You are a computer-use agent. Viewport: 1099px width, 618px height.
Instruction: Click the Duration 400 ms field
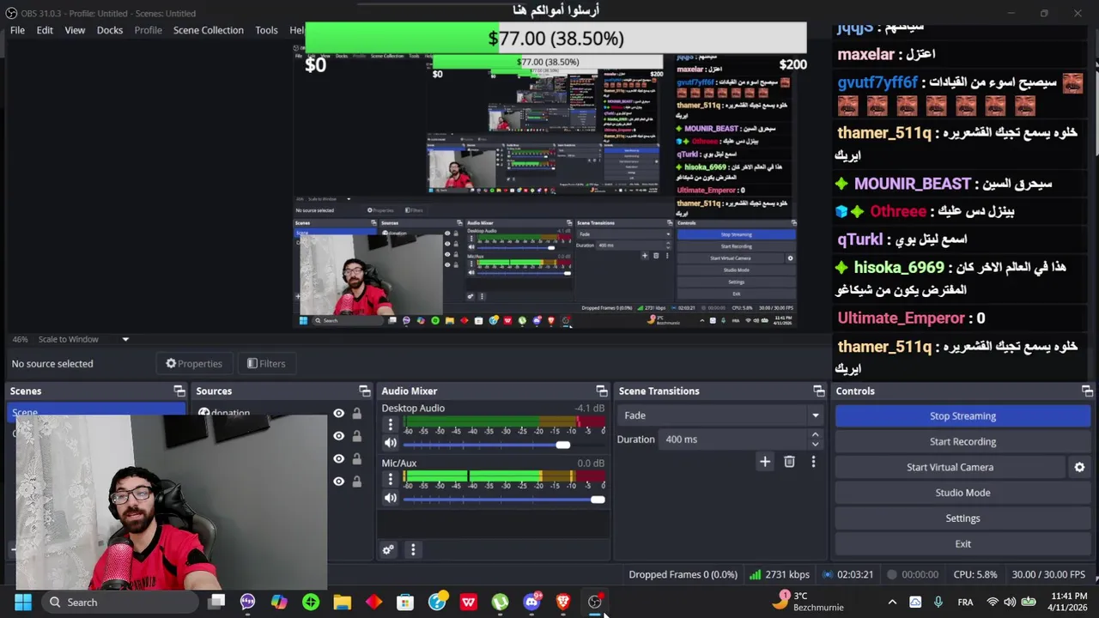(x=741, y=439)
